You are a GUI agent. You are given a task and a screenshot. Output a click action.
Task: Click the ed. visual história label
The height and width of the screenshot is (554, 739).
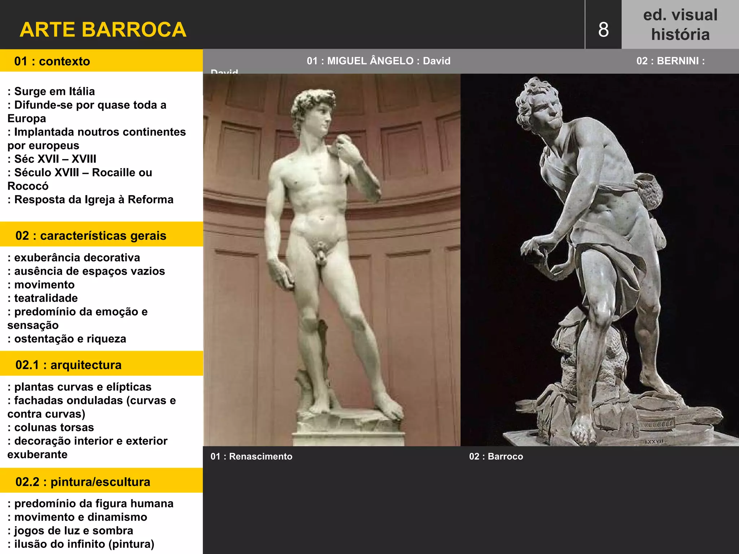680,25
